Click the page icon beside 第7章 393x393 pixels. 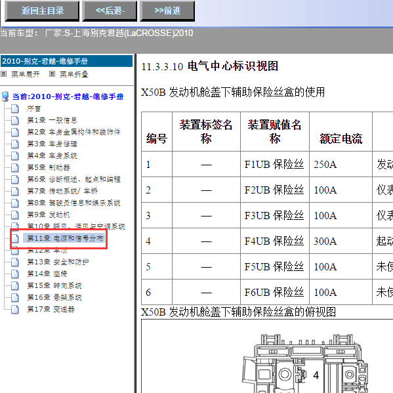(x=15, y=191)
